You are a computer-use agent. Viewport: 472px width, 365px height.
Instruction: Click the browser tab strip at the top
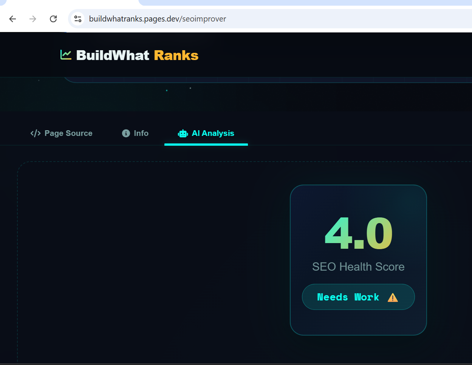(302, 3)
